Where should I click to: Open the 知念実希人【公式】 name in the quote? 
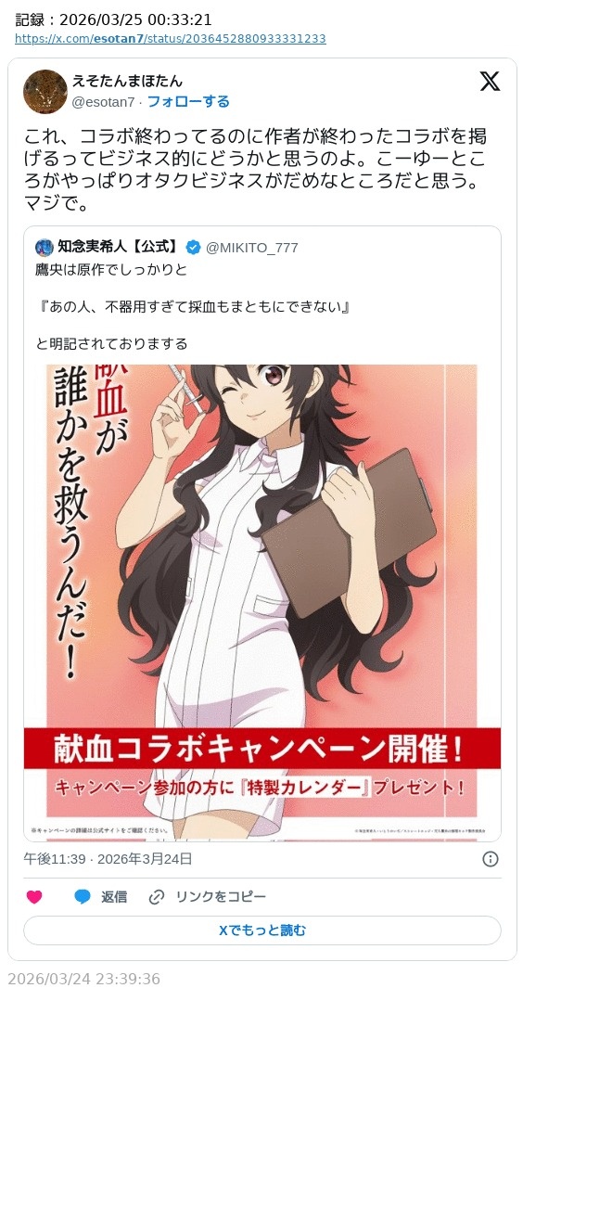click(118, 247)
